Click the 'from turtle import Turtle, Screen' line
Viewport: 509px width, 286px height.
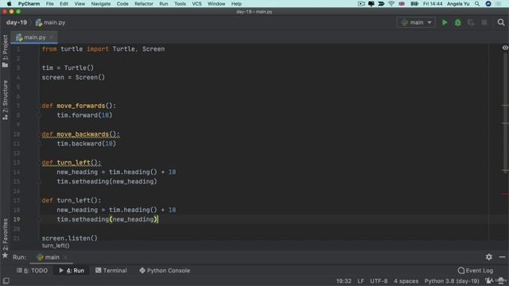point(103,49)
